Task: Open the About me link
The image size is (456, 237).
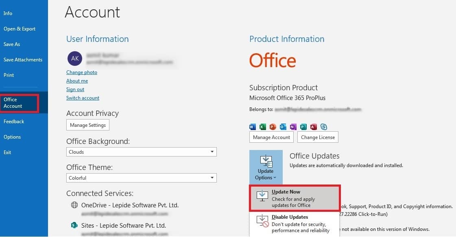Action: coord(77,81)
